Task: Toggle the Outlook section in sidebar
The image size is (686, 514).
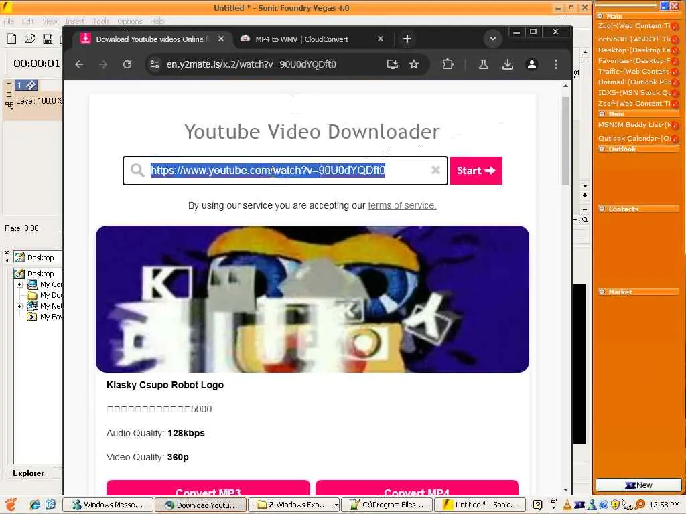Action: [x=602, y=149]
